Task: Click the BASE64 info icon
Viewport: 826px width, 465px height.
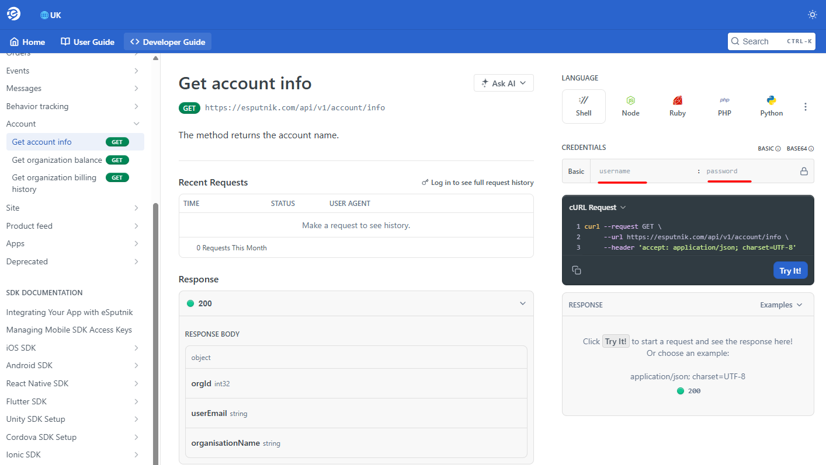Action: tap(811, 149)
